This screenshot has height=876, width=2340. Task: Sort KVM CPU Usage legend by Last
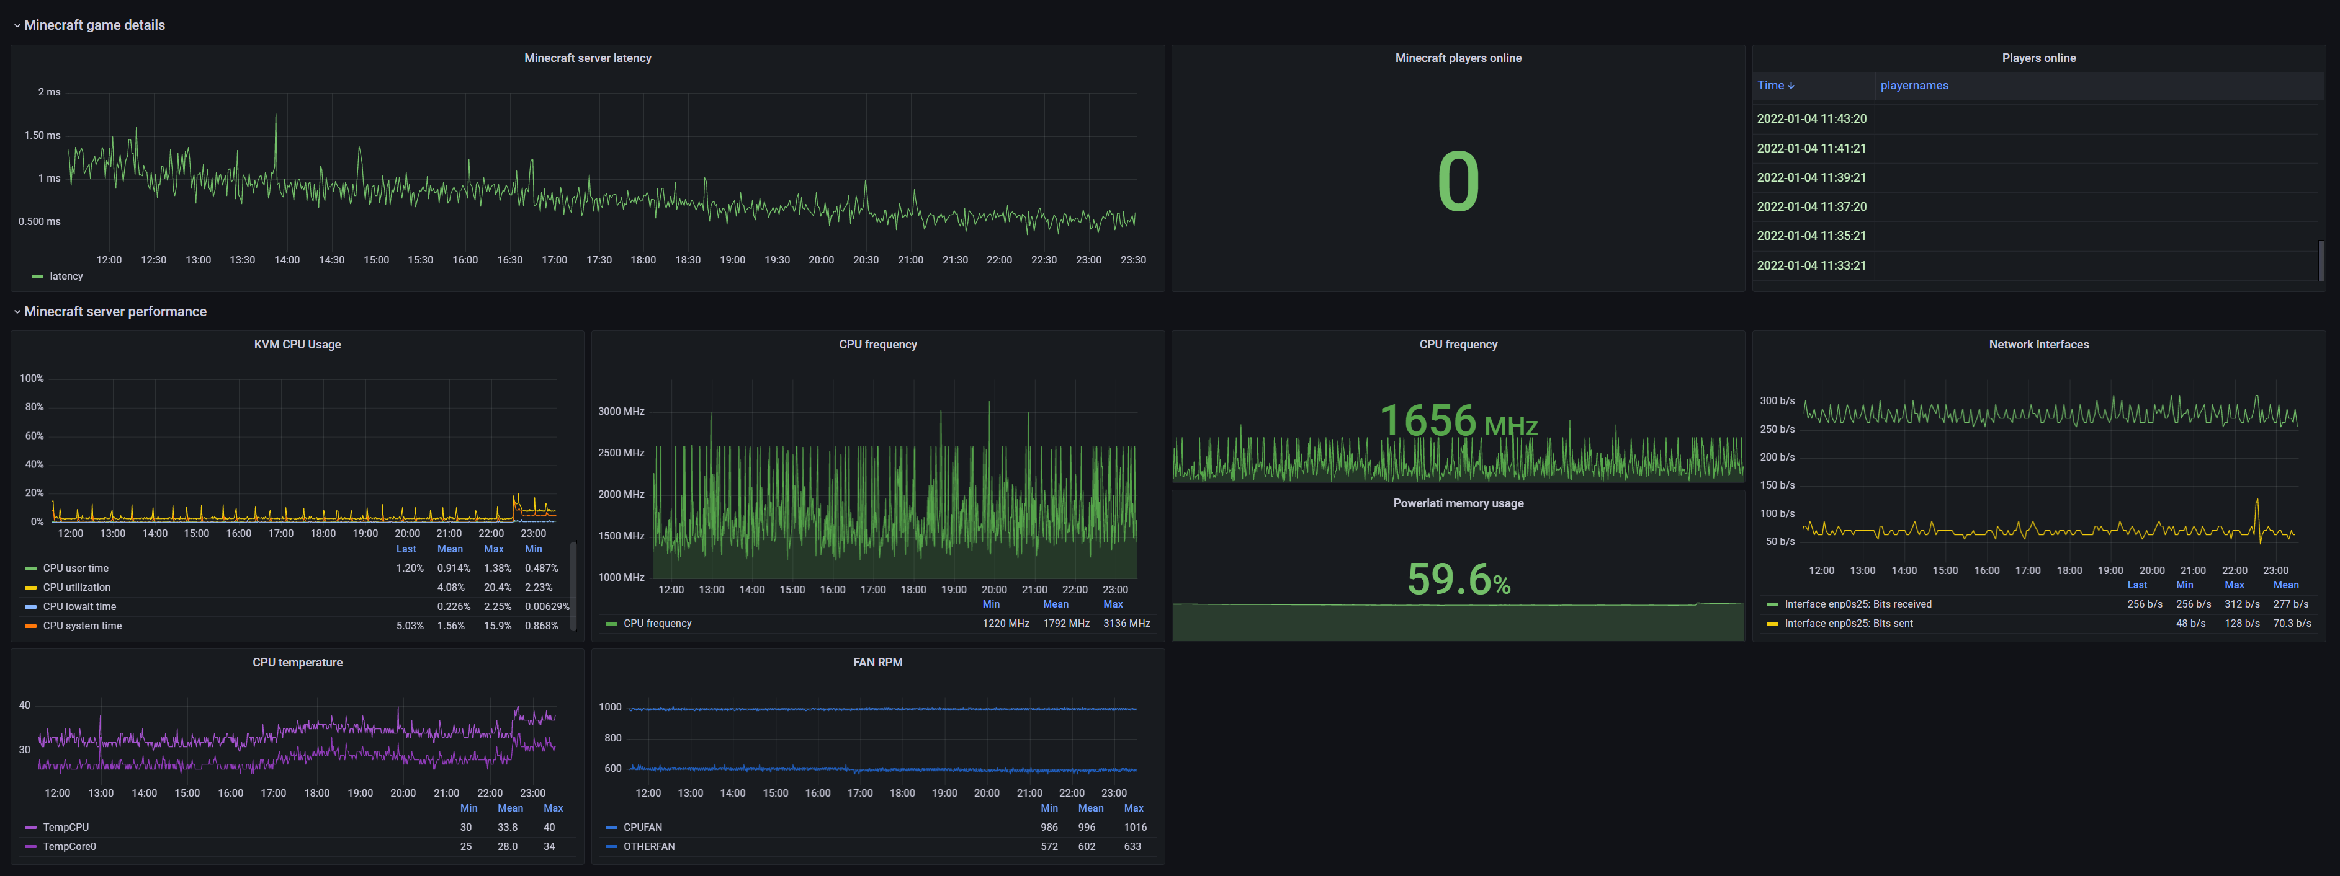(405, 549)
